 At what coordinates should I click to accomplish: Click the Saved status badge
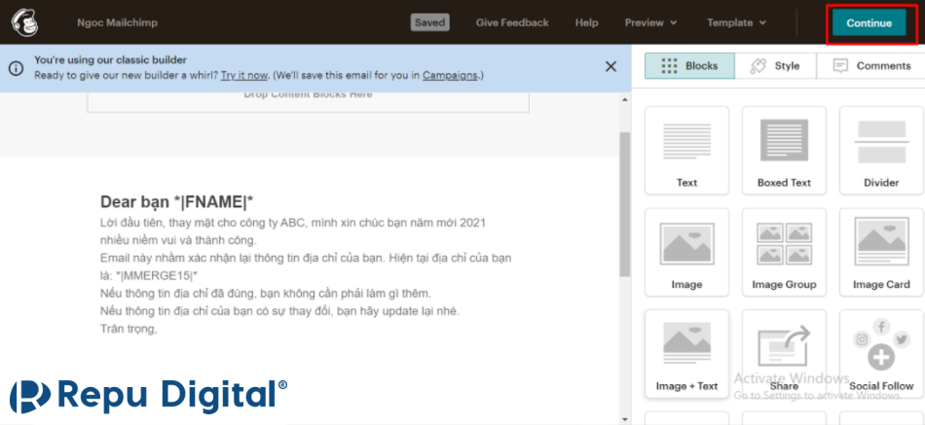point(430,23)
